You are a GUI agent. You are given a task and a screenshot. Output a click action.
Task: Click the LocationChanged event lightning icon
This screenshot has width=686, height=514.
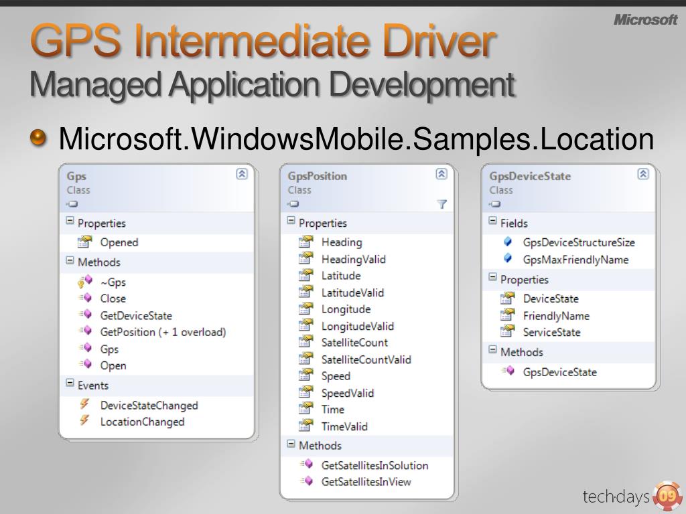pos(85,421)
